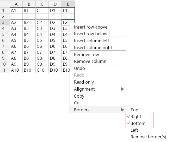This screenshot has width=173, height=142.
Task: Click Remove column in context menu
Action: [x=98, y=61]
